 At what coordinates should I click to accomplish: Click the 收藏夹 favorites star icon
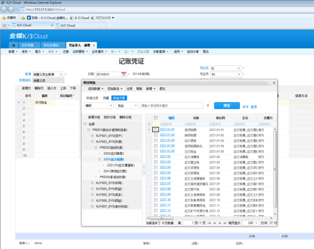(4, 17)
